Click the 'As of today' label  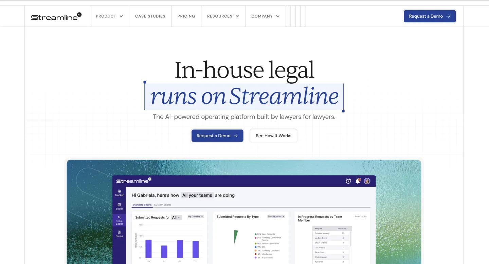(361, 216)
